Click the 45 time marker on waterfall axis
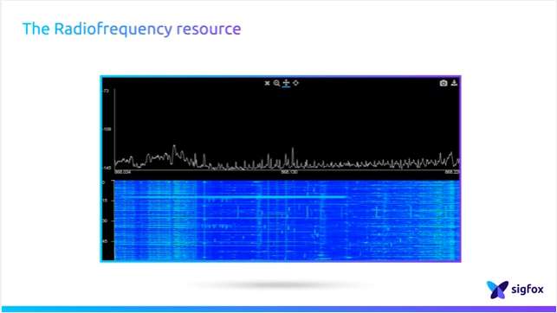The height and width of the screenshot is (313, 557). (x=105, y=241)
